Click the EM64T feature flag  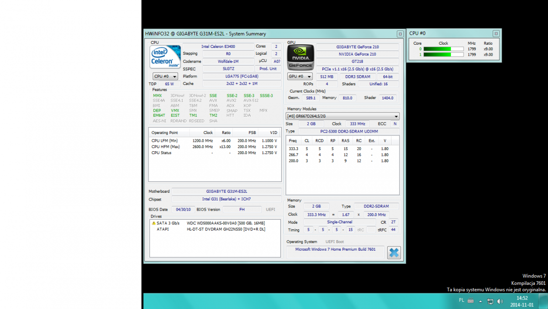click(159, 115)
